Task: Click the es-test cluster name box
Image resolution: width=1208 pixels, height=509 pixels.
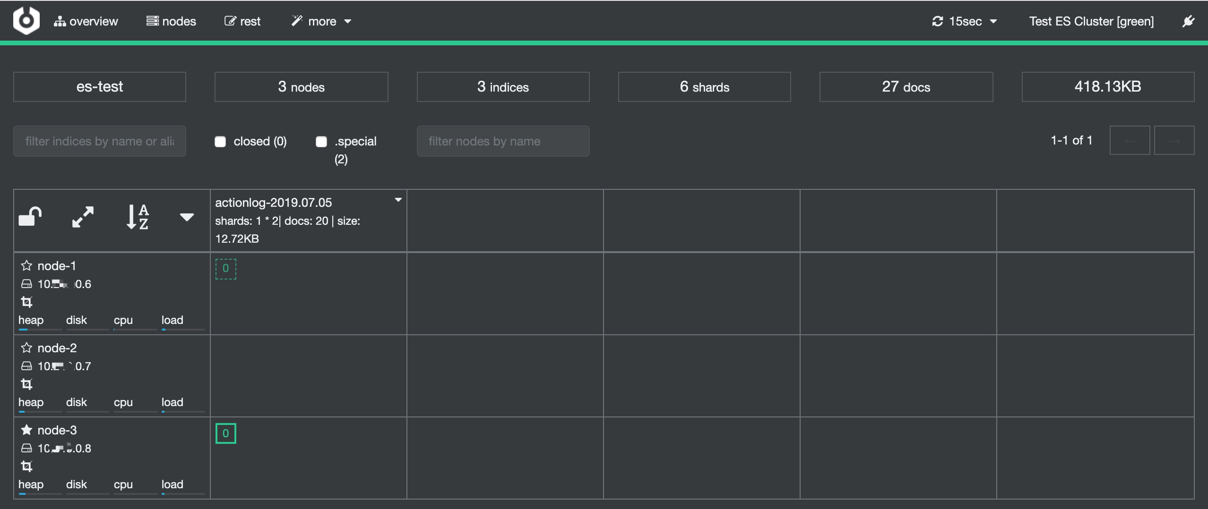Action: pos(100,86)
